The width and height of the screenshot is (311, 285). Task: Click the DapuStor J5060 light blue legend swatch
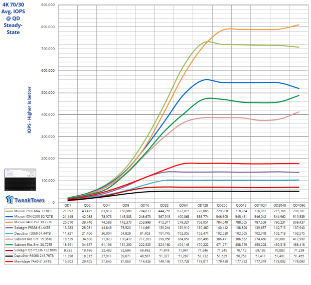click(x=9, y=234)
